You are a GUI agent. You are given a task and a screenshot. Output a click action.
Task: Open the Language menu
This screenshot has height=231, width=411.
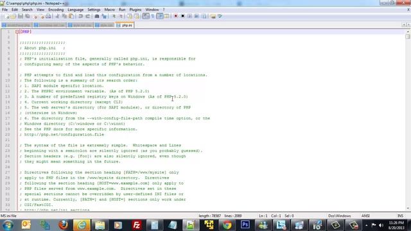tap(76, 10)
